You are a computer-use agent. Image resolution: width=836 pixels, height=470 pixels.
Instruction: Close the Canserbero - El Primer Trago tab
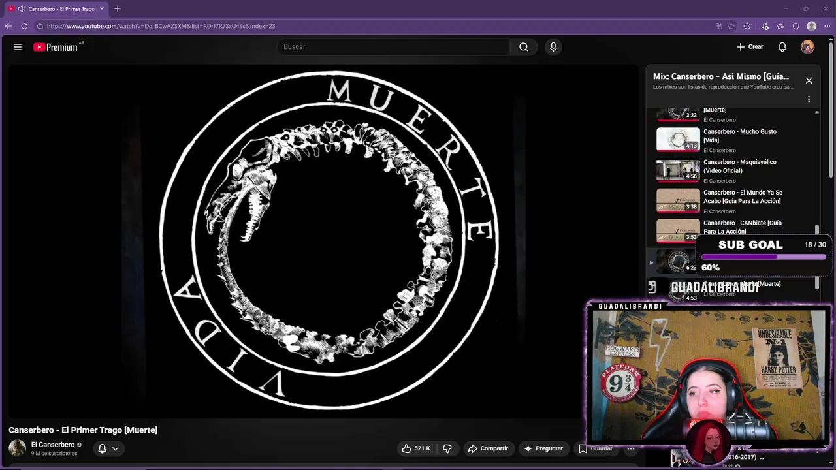[102, 9]
